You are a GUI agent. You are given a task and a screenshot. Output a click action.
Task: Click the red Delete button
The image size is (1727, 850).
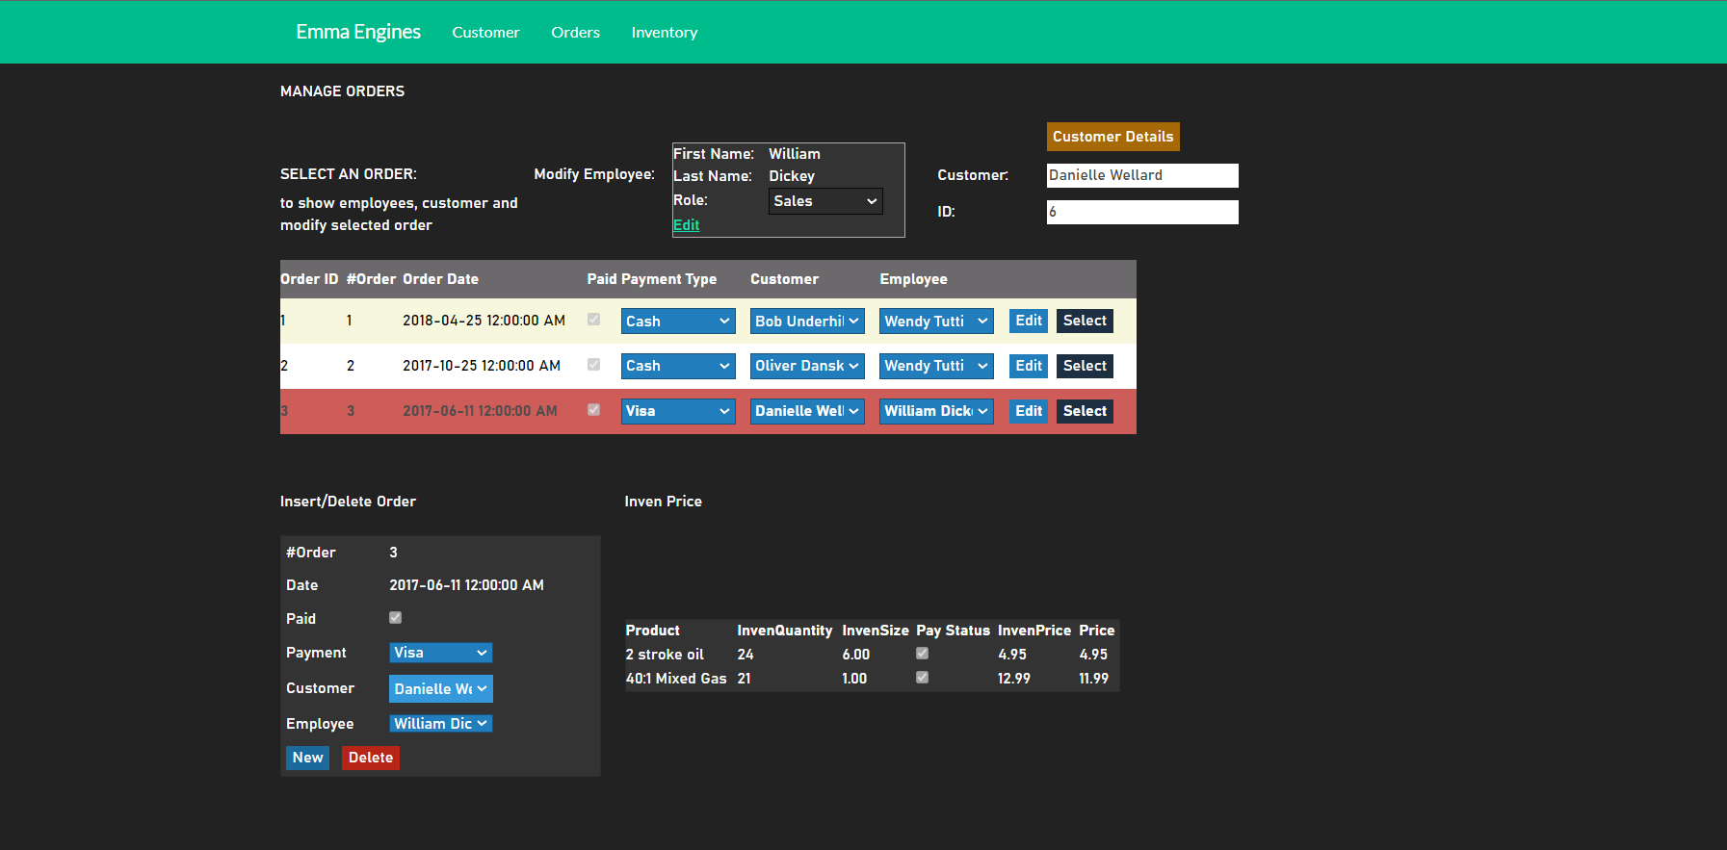370,758
